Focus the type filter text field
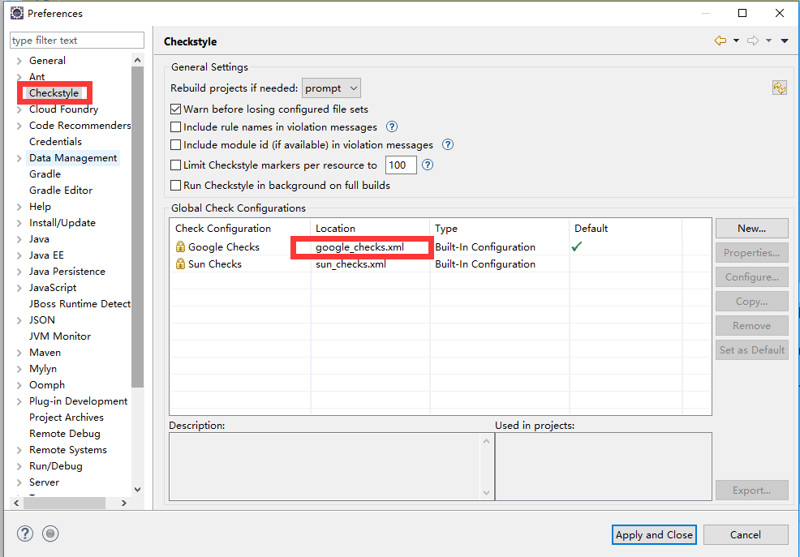The height and width of the screenshot is (557, 800). click(77, 41)
